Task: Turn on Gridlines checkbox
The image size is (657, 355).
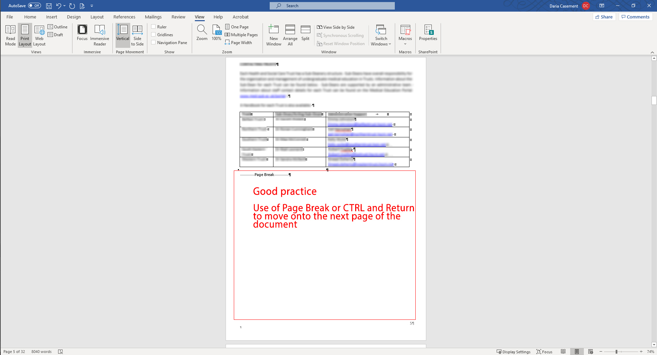Action: coord(153,35)
